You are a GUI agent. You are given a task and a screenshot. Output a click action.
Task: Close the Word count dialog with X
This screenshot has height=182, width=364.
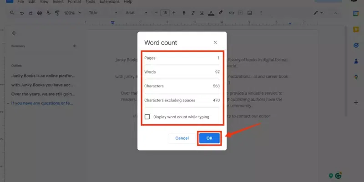[x=215, y=42]
